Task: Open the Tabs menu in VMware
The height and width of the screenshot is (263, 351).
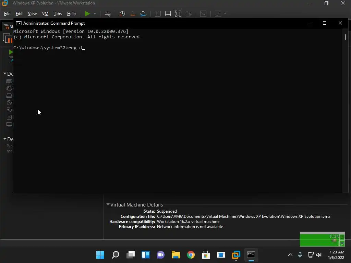Action: point(58,14)
